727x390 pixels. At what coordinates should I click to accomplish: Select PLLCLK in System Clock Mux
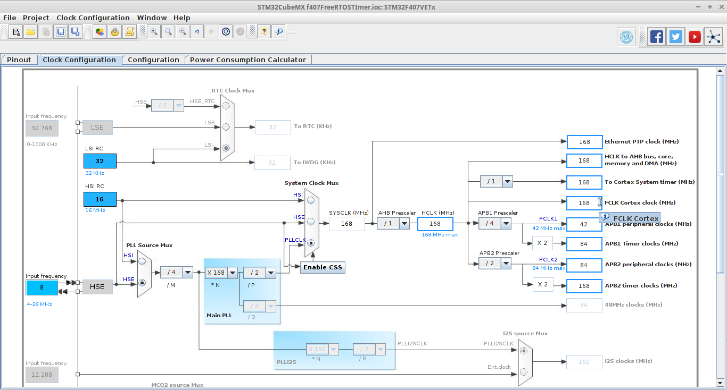[x=311, y=243]
